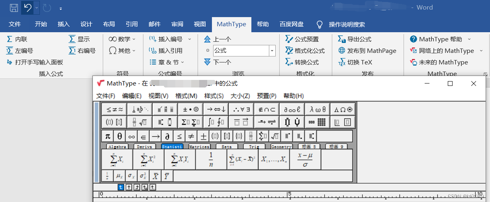The height and width of the screenshot is (202, 490).
Task: Click the 公式预置 button
Action: pos(302,39)
